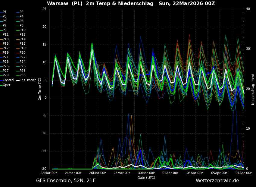Click the Oper legend label
This screenshot has height=187, width=256.
[x=7, y=85]
